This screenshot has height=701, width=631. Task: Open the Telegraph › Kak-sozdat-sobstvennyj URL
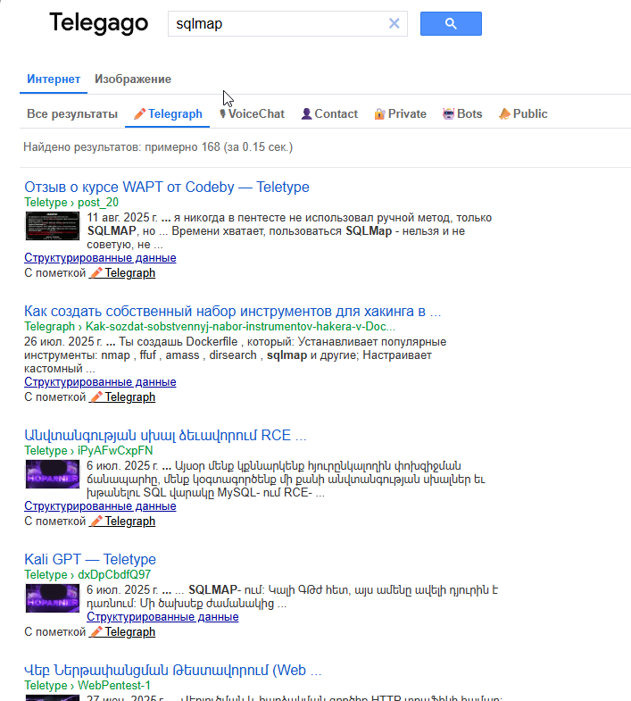click(210, 326)
